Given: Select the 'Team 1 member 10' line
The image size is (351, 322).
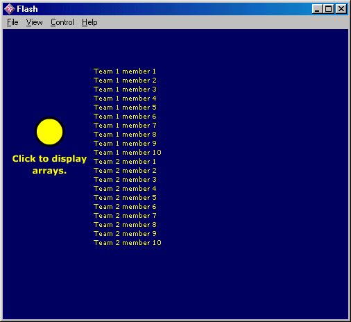Looking at the screenshot, I should [x=128, y=153].
